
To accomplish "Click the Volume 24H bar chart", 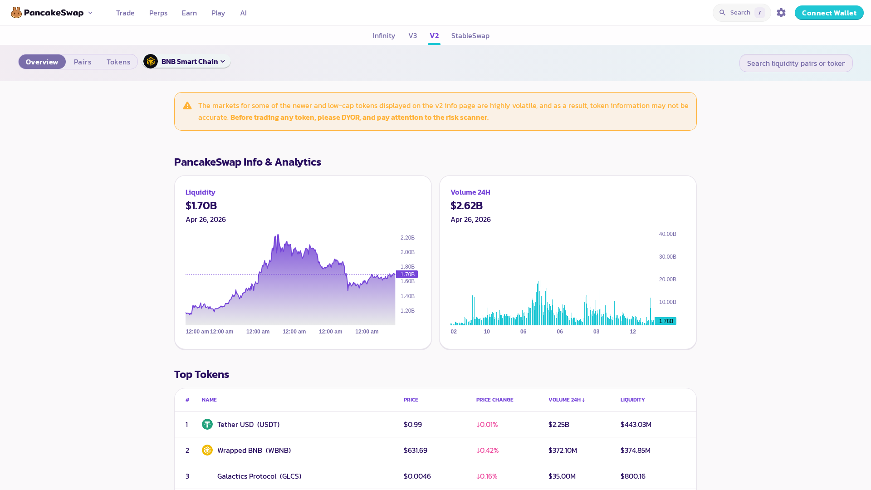I will [553, 275].
